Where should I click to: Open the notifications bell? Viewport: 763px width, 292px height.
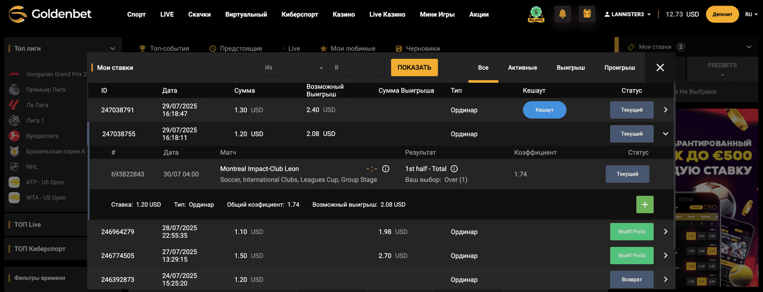point(562,14)
